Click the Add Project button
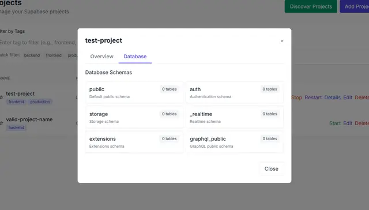Screen dimensions: 369x210 pos(355,6)
